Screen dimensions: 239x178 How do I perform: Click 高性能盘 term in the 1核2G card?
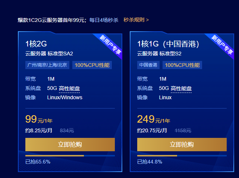pos(69,88)
